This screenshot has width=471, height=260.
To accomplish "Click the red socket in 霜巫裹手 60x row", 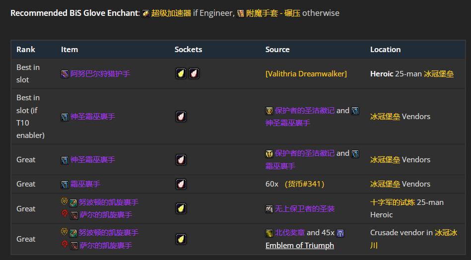I will [181, 184].
